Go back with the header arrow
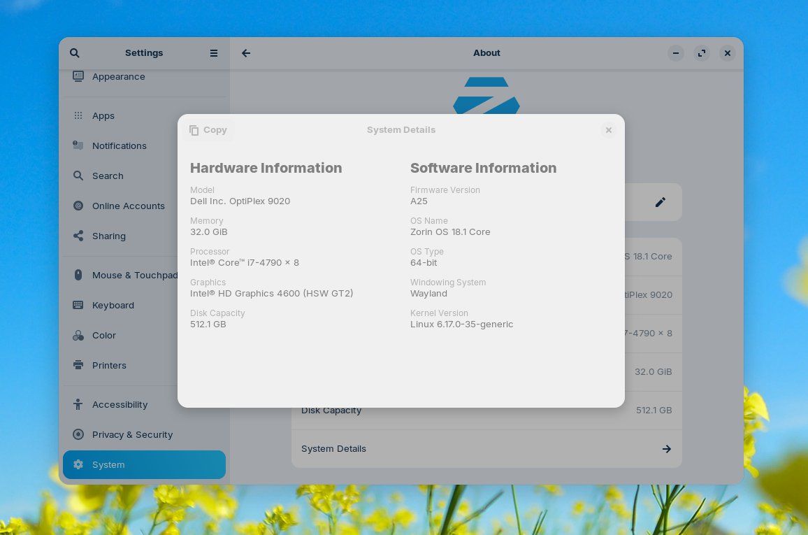 (x=246, y=53)
